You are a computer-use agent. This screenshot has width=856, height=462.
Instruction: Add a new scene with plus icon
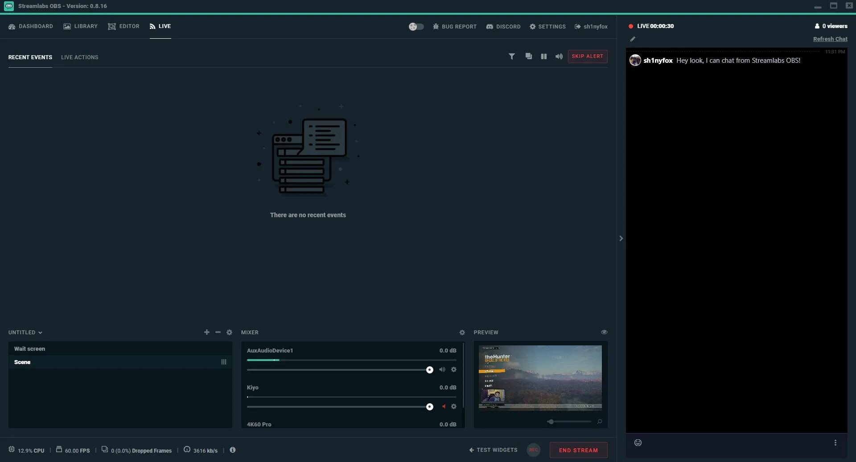pyautogui.click(x=206, y=332)
